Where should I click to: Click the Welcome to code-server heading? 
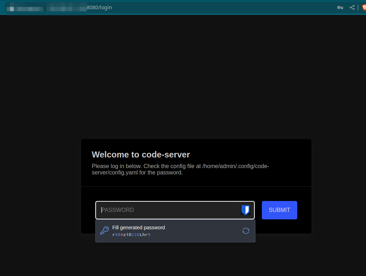point(141,155)
